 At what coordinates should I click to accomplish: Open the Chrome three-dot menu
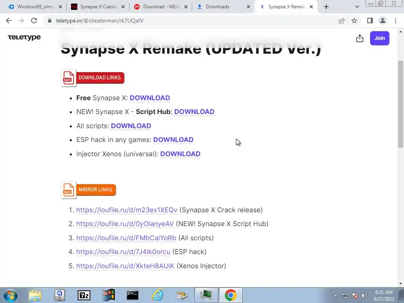point(395,21)
